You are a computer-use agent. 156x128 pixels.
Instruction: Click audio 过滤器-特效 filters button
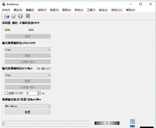(28, 87)
